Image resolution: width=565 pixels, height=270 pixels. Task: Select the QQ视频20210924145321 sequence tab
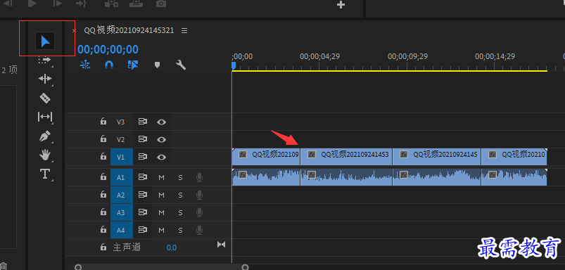[129, 31]
